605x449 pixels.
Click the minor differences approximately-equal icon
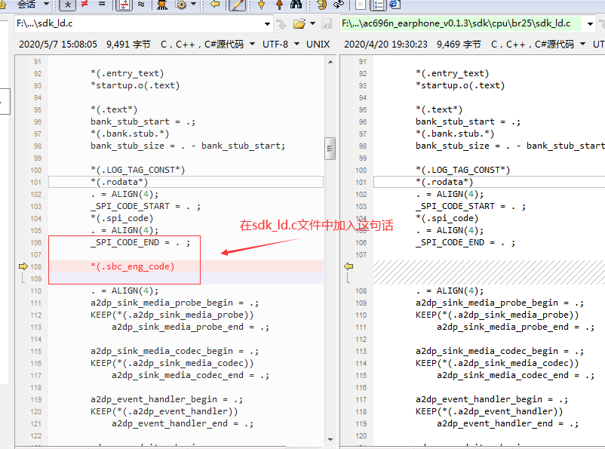click(141, 5)
